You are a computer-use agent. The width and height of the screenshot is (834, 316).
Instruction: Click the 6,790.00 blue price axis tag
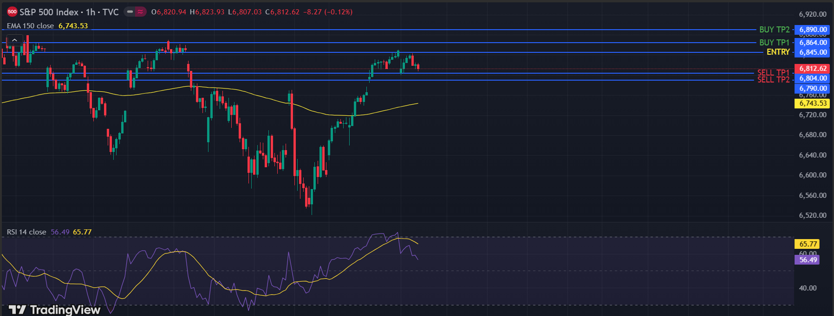click(x=813, y=88)
